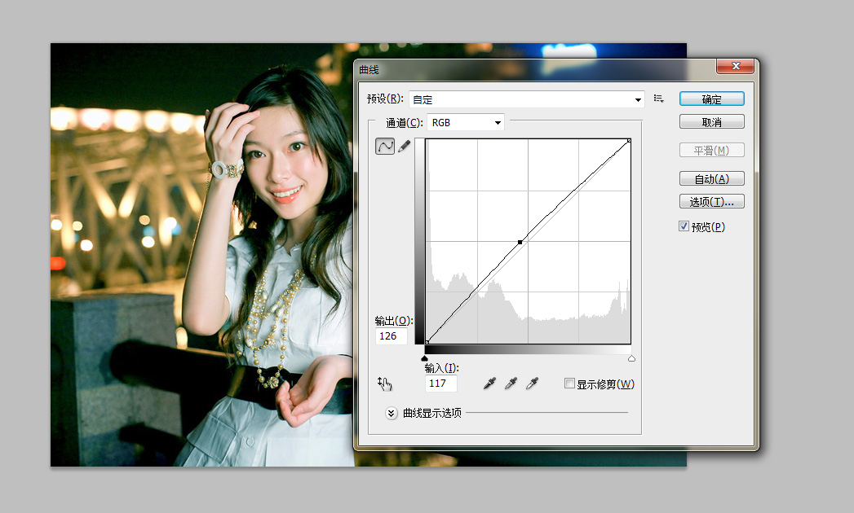
Task: Pick the set black point eyedropper
Action: [489, 384]
